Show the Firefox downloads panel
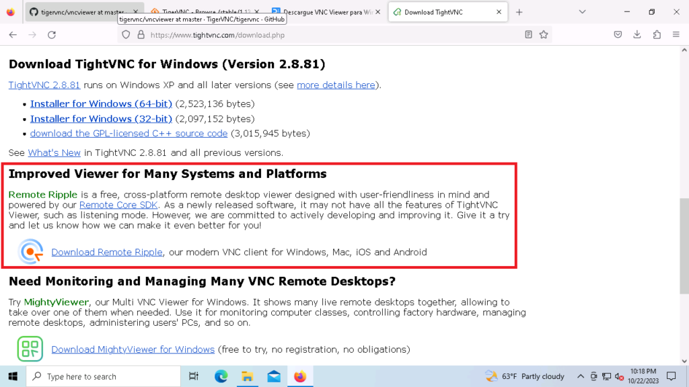689x387 pixels. [637, 35]
